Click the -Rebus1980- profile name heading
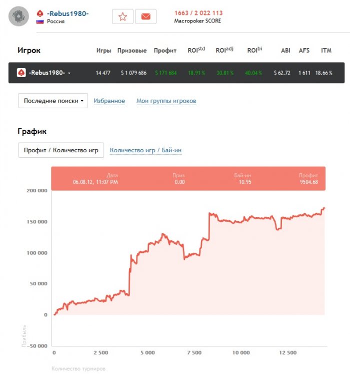Image resolution: width=350 pixels, height=374 pixels. click(x=68, y=13)
